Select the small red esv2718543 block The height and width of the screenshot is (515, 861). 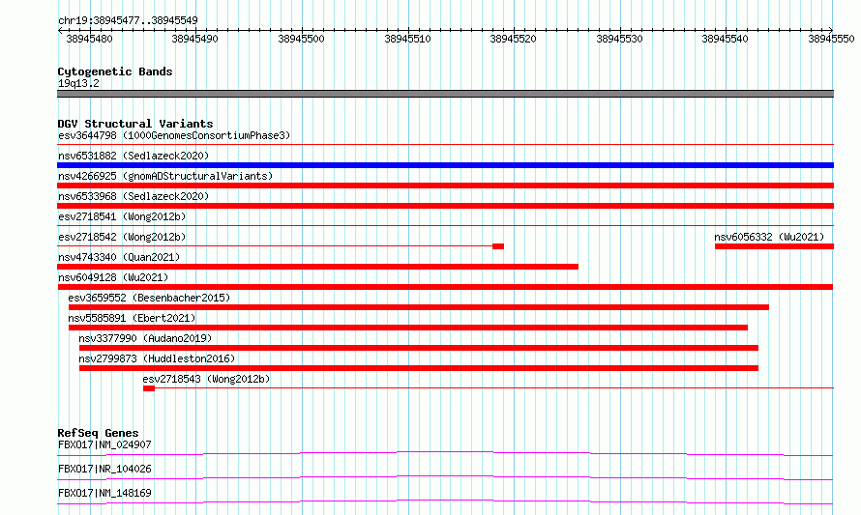149,388
